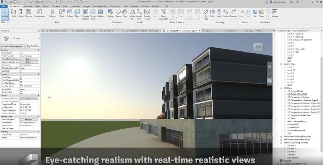Enable the Far Clip Active checkbox
Screen dimensions: 323x165
click(x=21, y=83)
